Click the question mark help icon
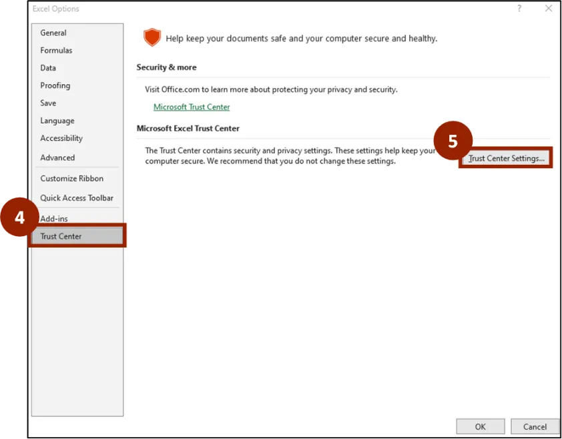Screen dimensions: 562x439 click(x=519, y=9)
